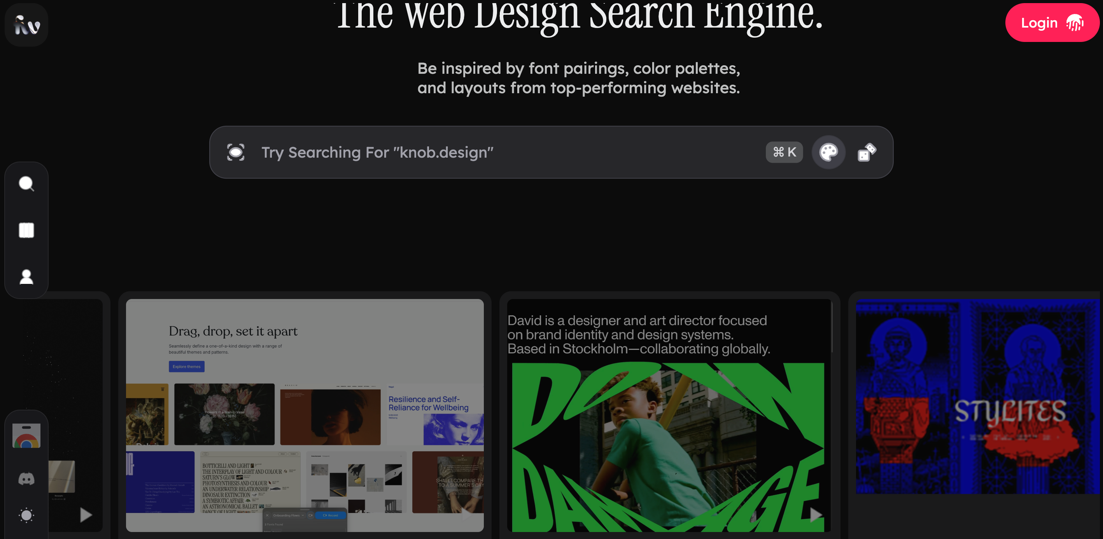The height and width of the screenshot is (539, 1103).
Task: Click the random dice icon in search bar
Action: click(867, 152)
